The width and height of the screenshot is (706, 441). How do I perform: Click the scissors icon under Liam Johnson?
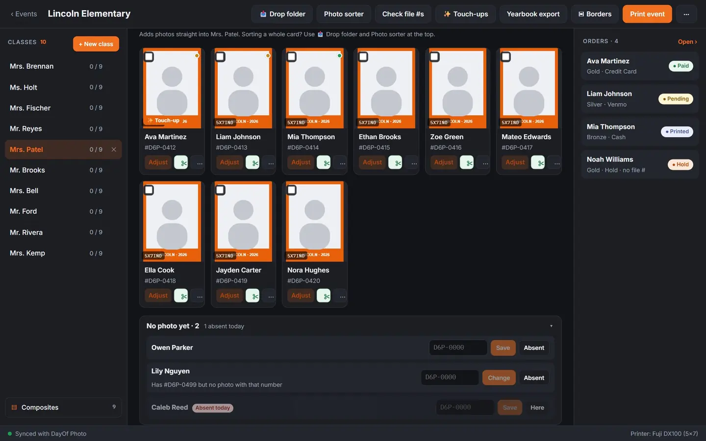click(x=252, y=163)
